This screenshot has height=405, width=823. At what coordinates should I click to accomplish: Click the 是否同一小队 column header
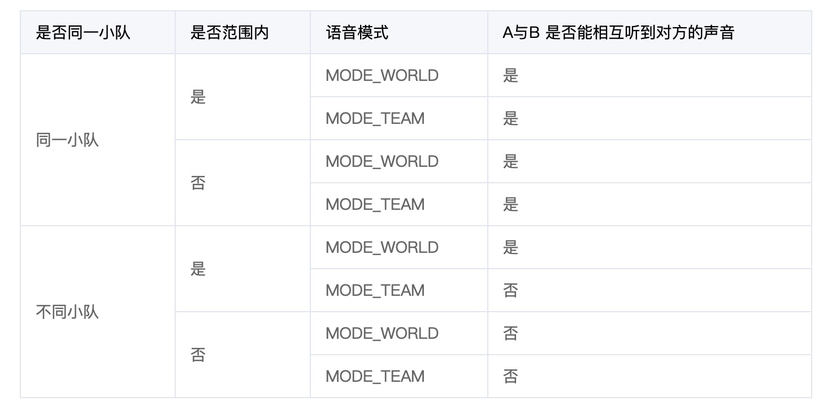pyautogui.click(x=83, y=33)
